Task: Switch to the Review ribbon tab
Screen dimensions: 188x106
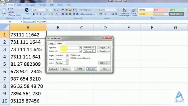Action: click(x=61, y=5)
